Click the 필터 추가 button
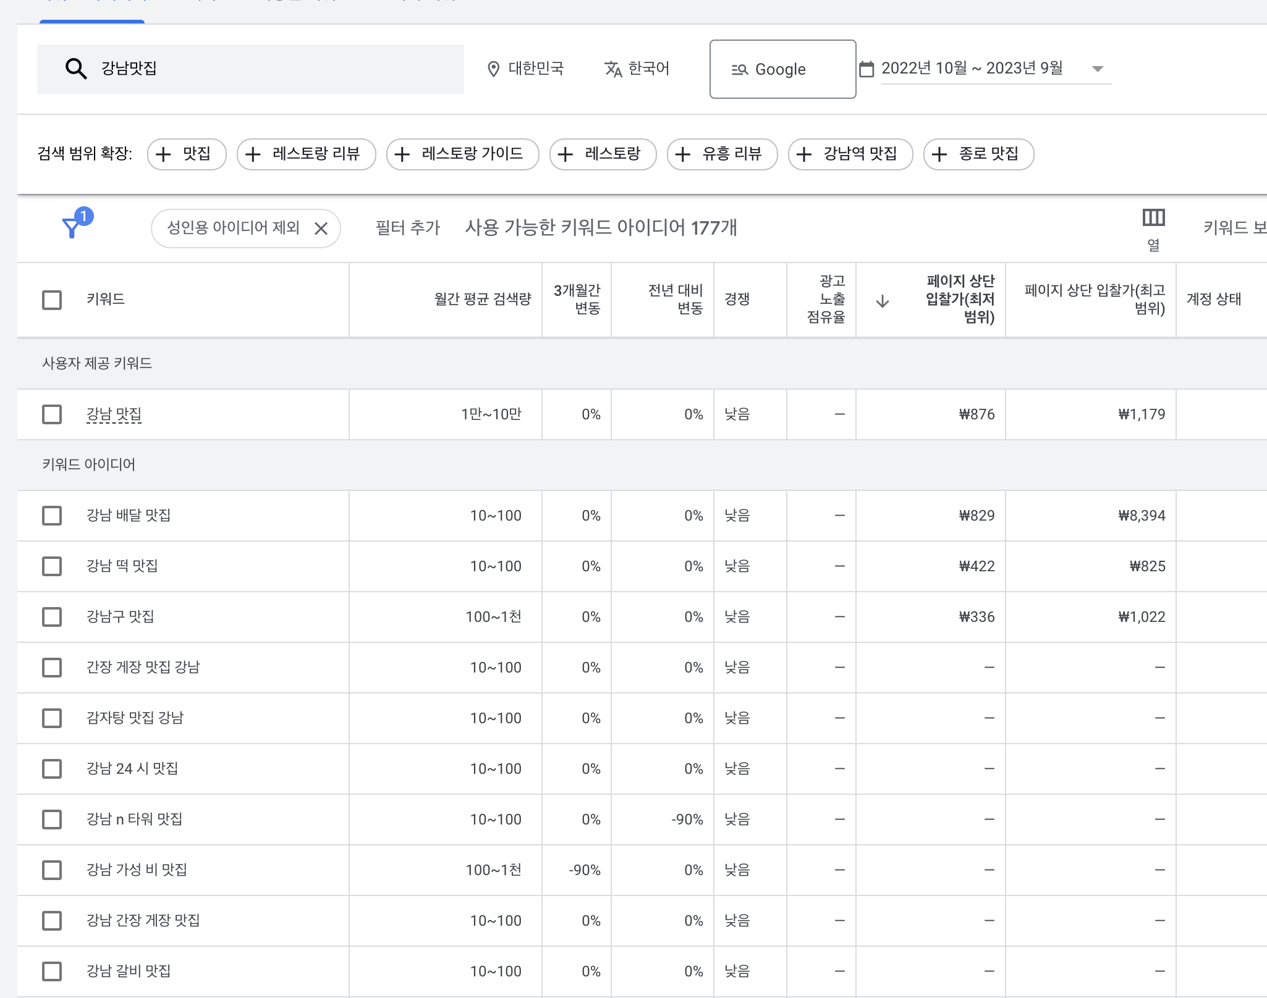Viewport: 1267px width, 998px height. coord(407,229)
